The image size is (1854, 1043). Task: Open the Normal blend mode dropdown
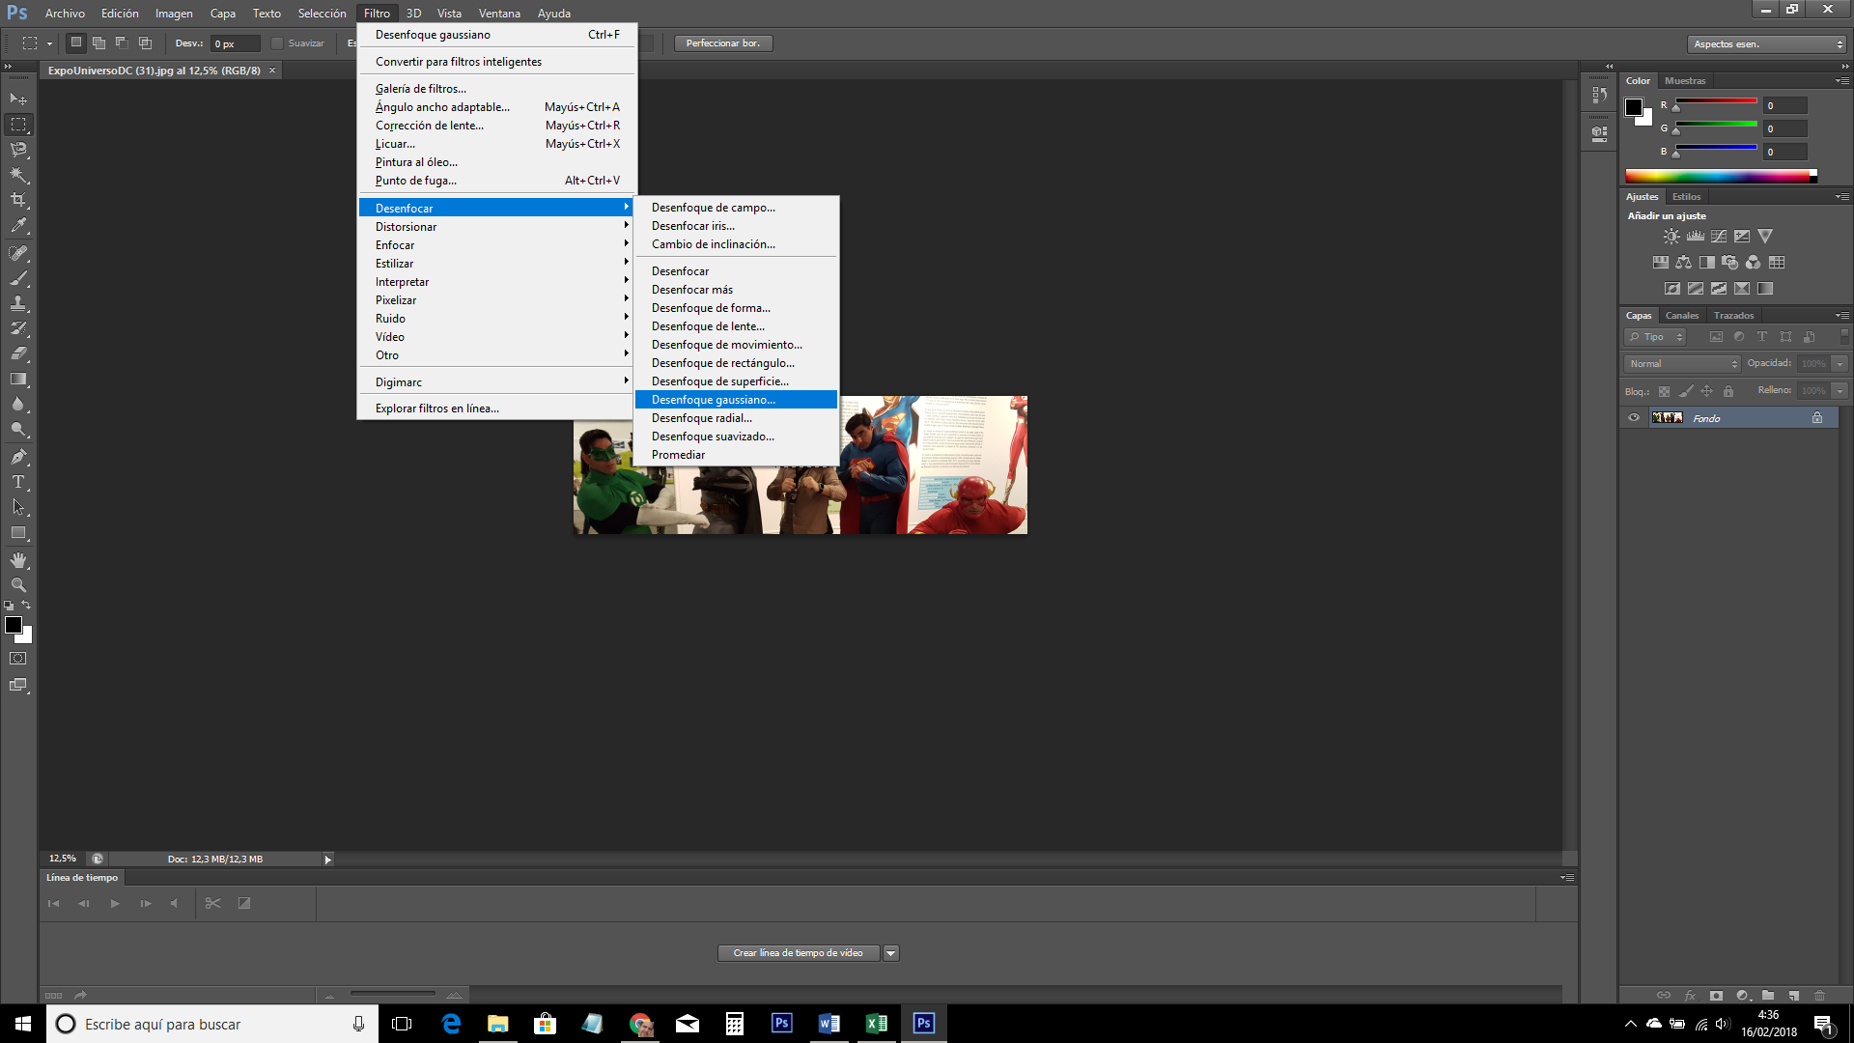(1683, 364)
